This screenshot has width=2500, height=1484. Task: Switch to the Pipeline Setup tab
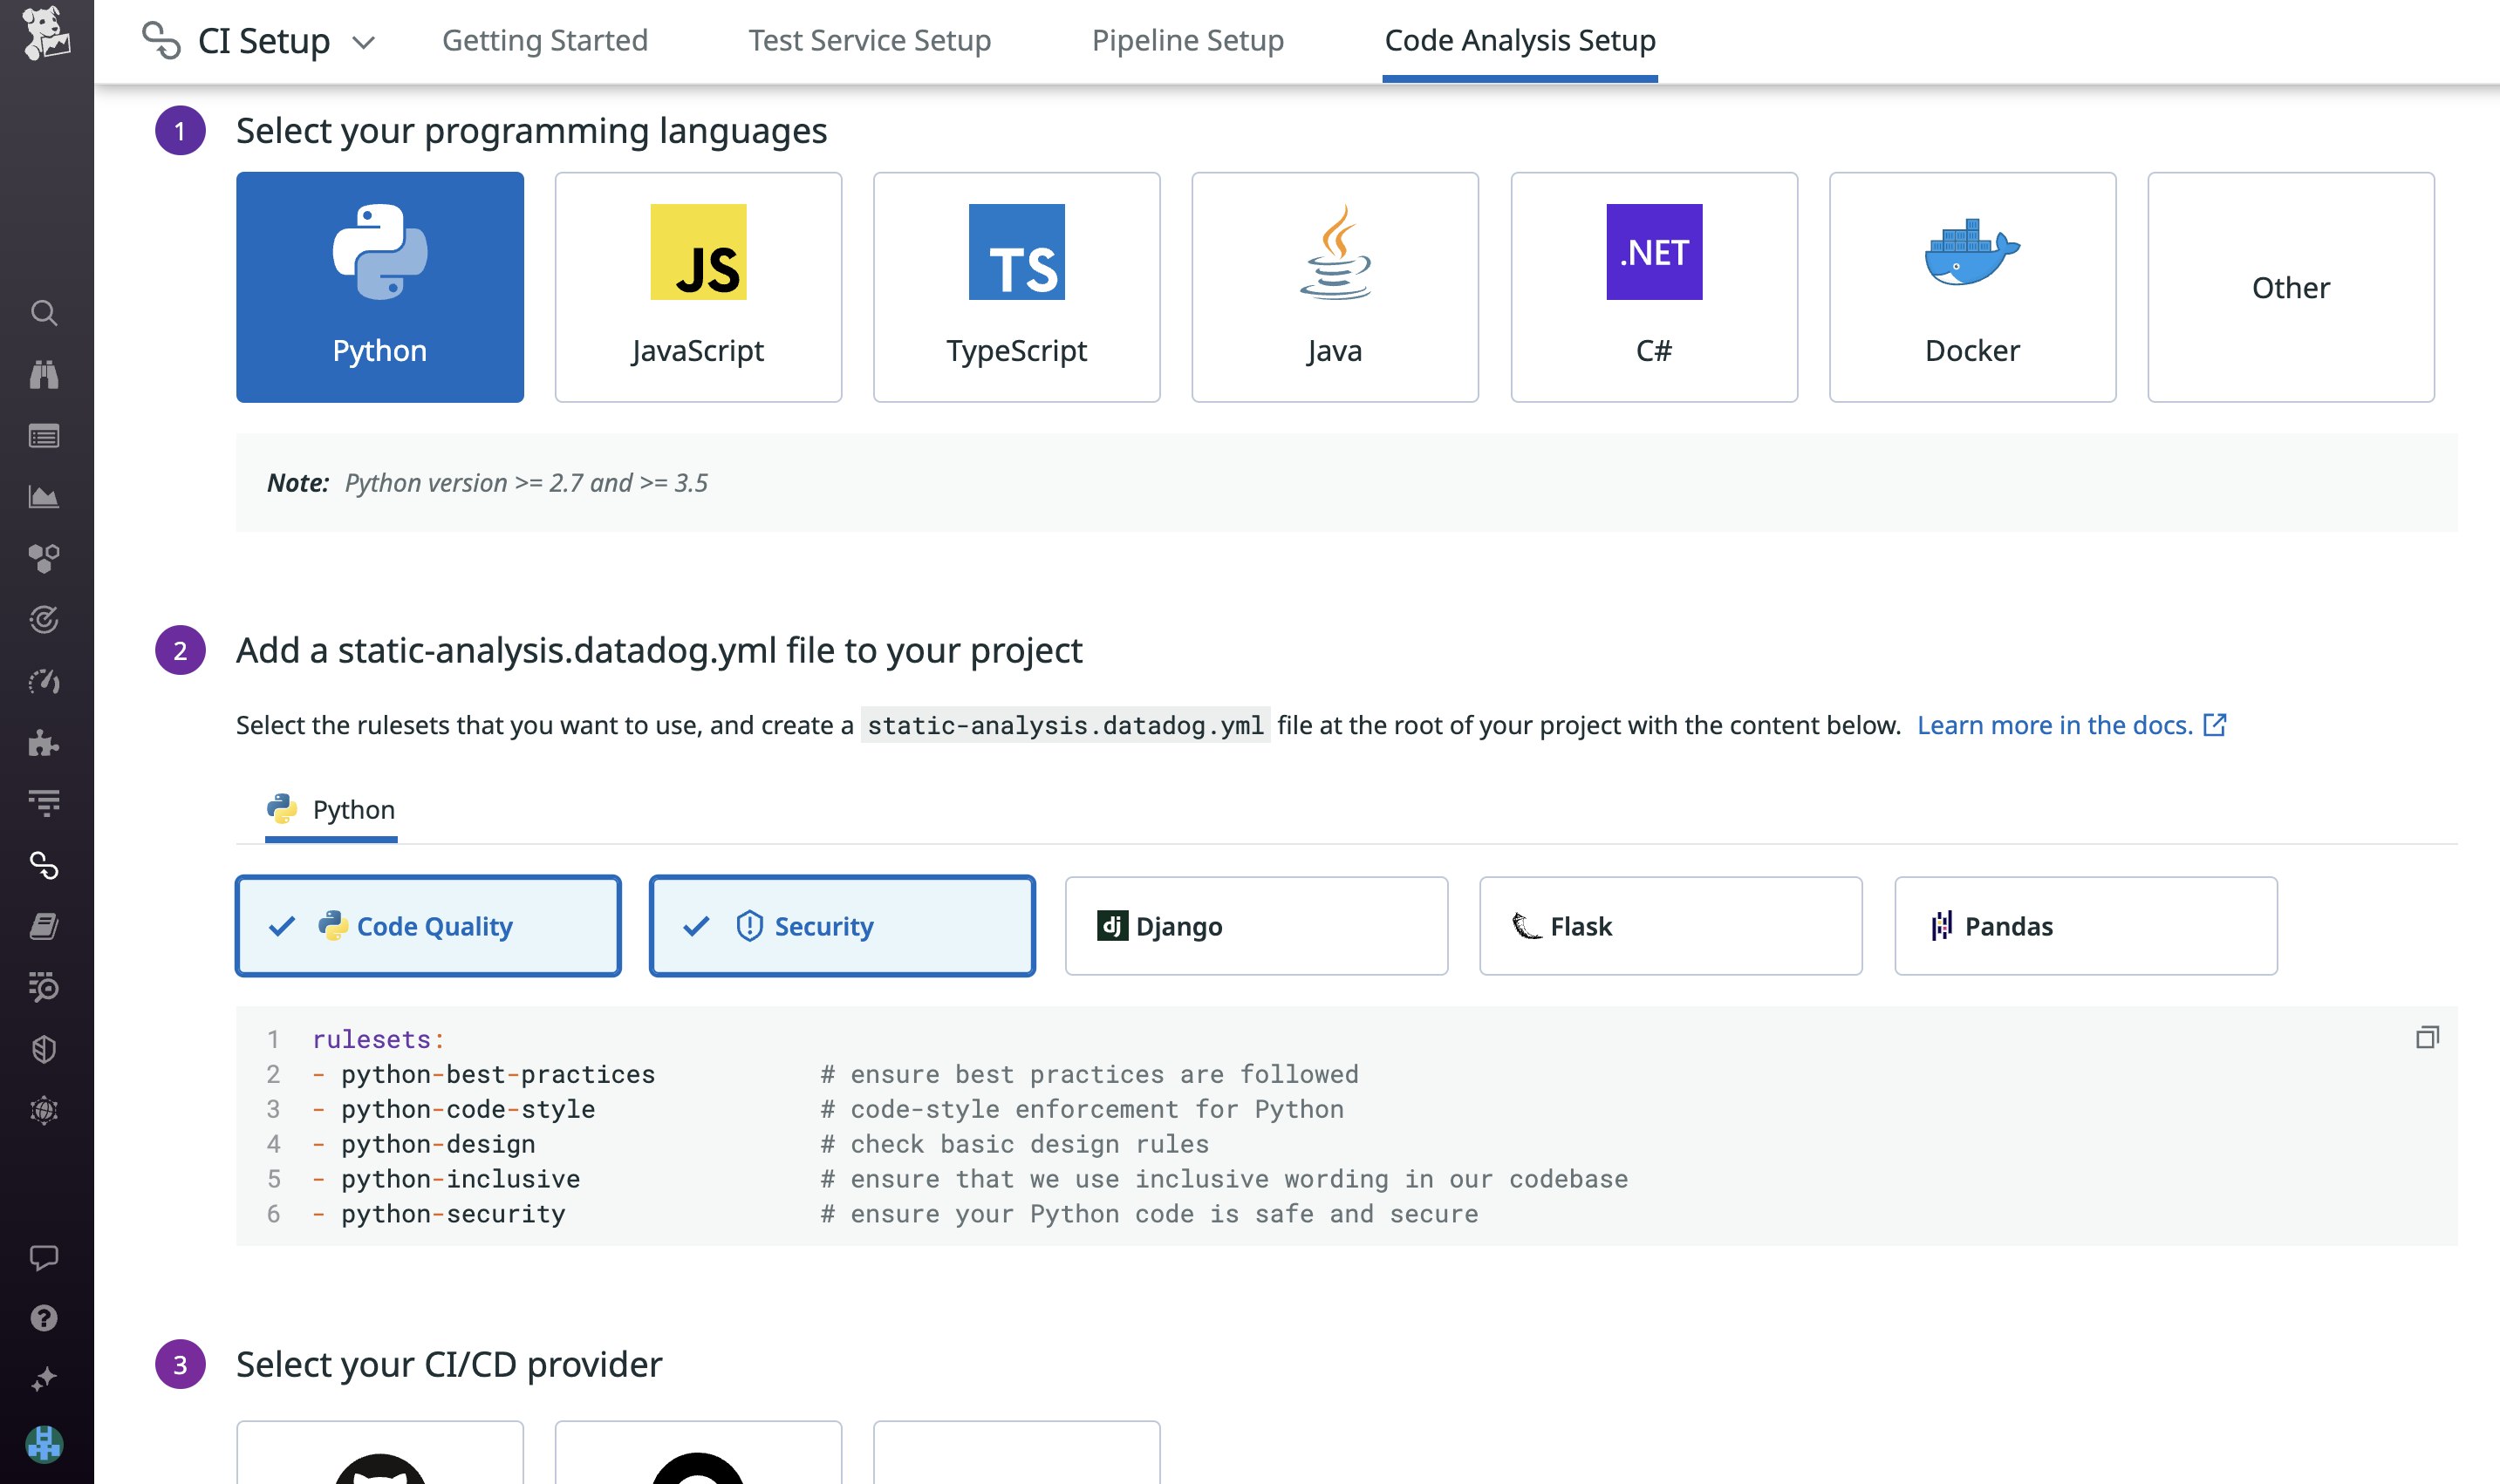click(x=1188, y=40)
